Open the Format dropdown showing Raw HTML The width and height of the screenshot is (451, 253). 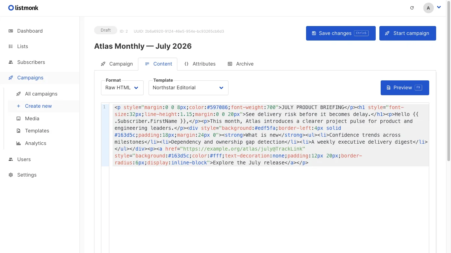pyautogui.click(x=122, y=88)
